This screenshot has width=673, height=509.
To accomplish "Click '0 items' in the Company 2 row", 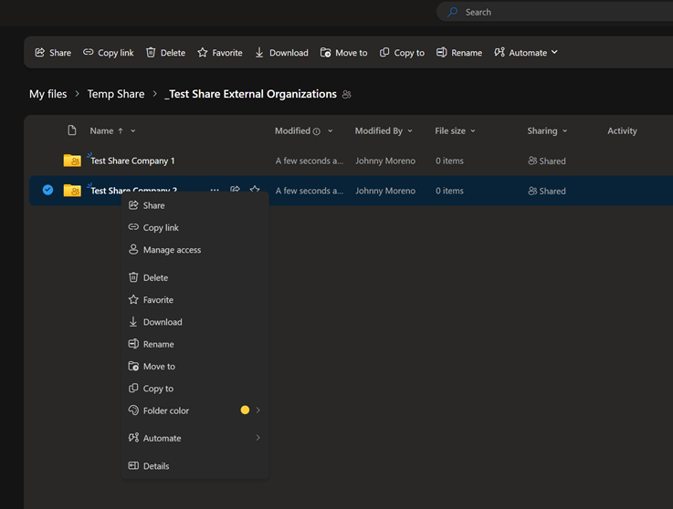I will click(449, 191).
